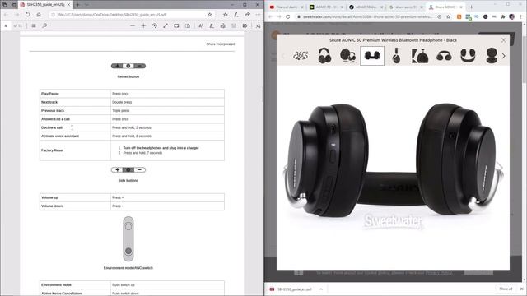Viewport: 527px width, 296px height.
Task: Reload the Sweetwater page in Chrome
Action: tap(288, 16)
